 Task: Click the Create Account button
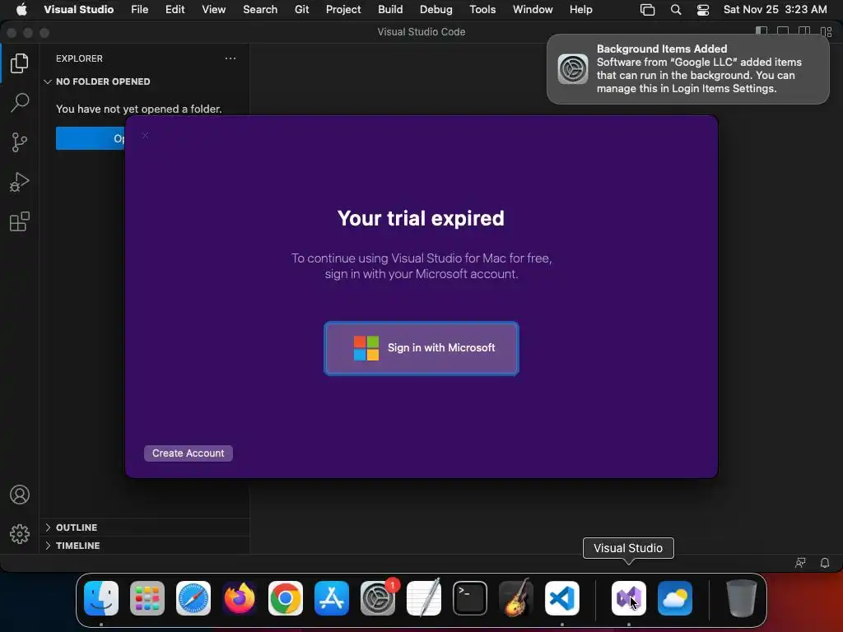tap(189, 453)
